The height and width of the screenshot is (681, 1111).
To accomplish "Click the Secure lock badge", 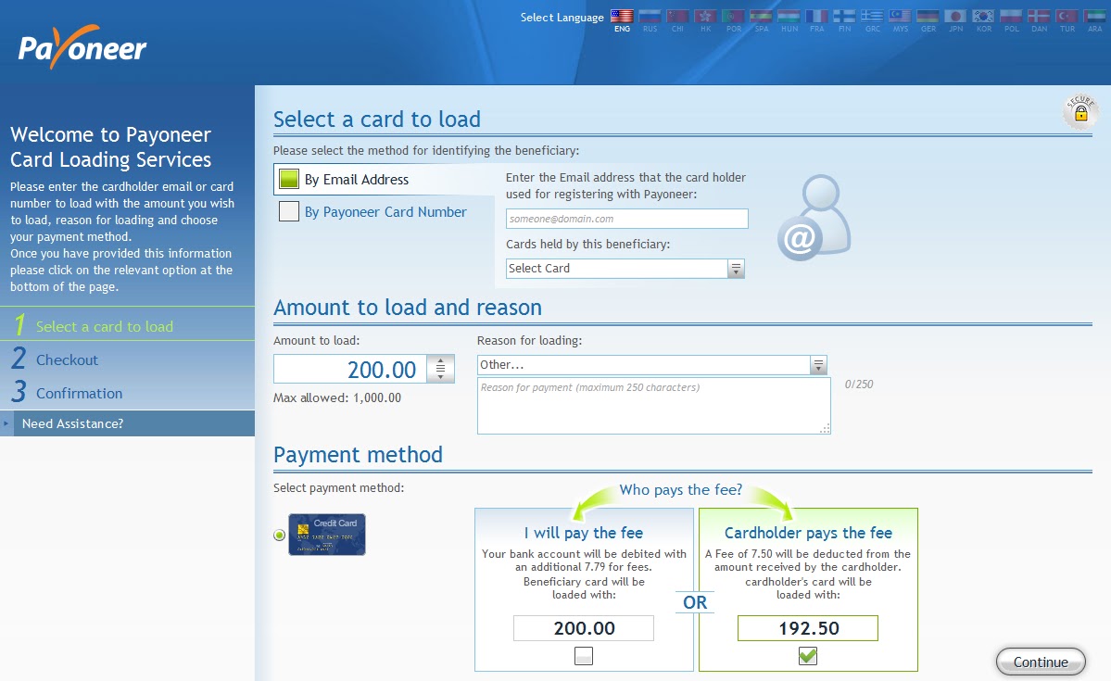I will tap(1079, 110).
